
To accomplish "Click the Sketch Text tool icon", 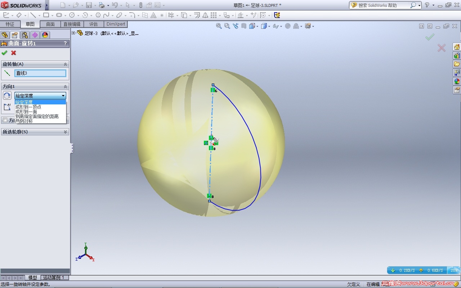I will pos(154,15).
